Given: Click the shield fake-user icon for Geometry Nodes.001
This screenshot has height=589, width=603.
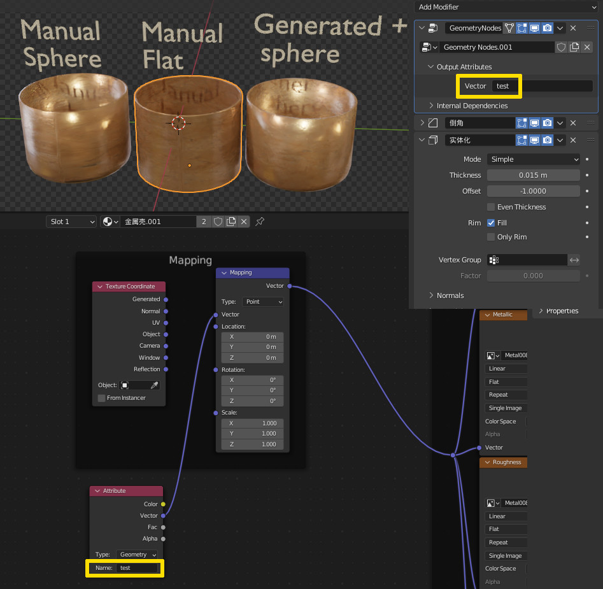Looking at the screenshot, I should [x=562, y=46].
